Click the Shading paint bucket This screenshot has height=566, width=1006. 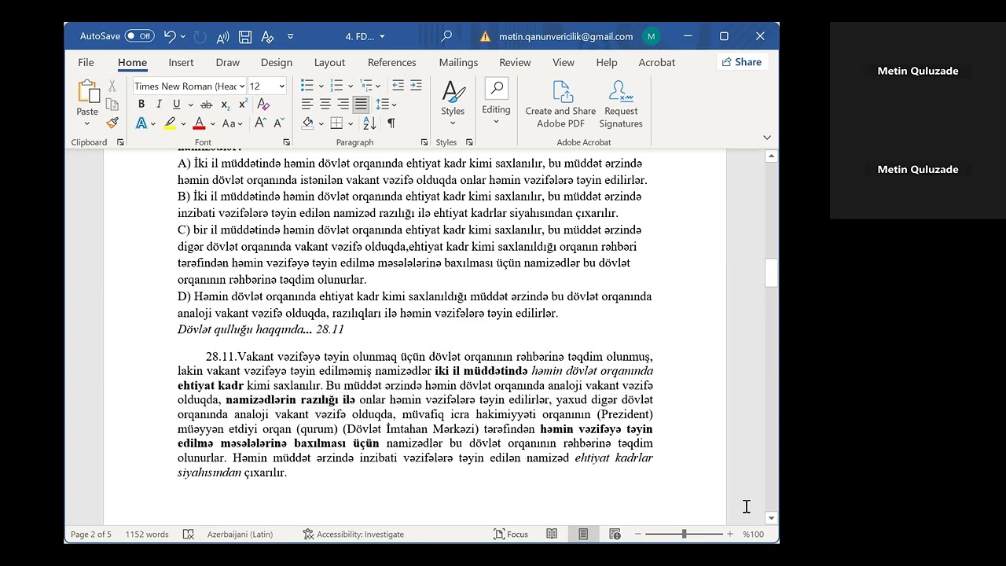pyautogui.click(x=307, y=123)
